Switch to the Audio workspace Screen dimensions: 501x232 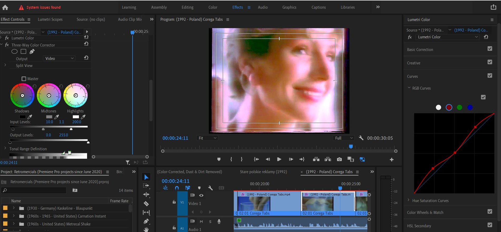[x=263, y=7]
